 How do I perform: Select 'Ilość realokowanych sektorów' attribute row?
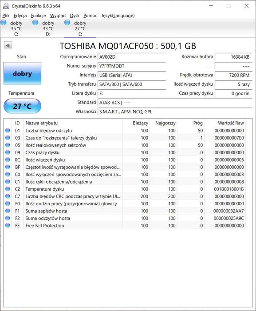[x=125, y=145]
